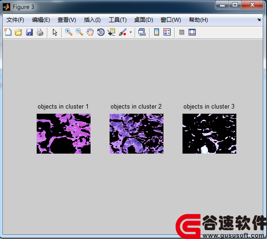Click the Show Plot Tools icon
267x239 pixels.
[x=192, y=32]
